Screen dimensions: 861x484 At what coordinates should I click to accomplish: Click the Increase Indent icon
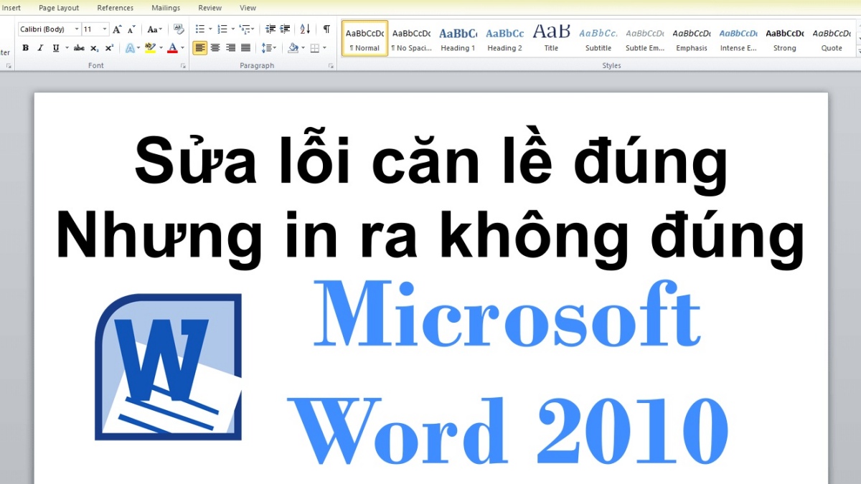point(285,29)
